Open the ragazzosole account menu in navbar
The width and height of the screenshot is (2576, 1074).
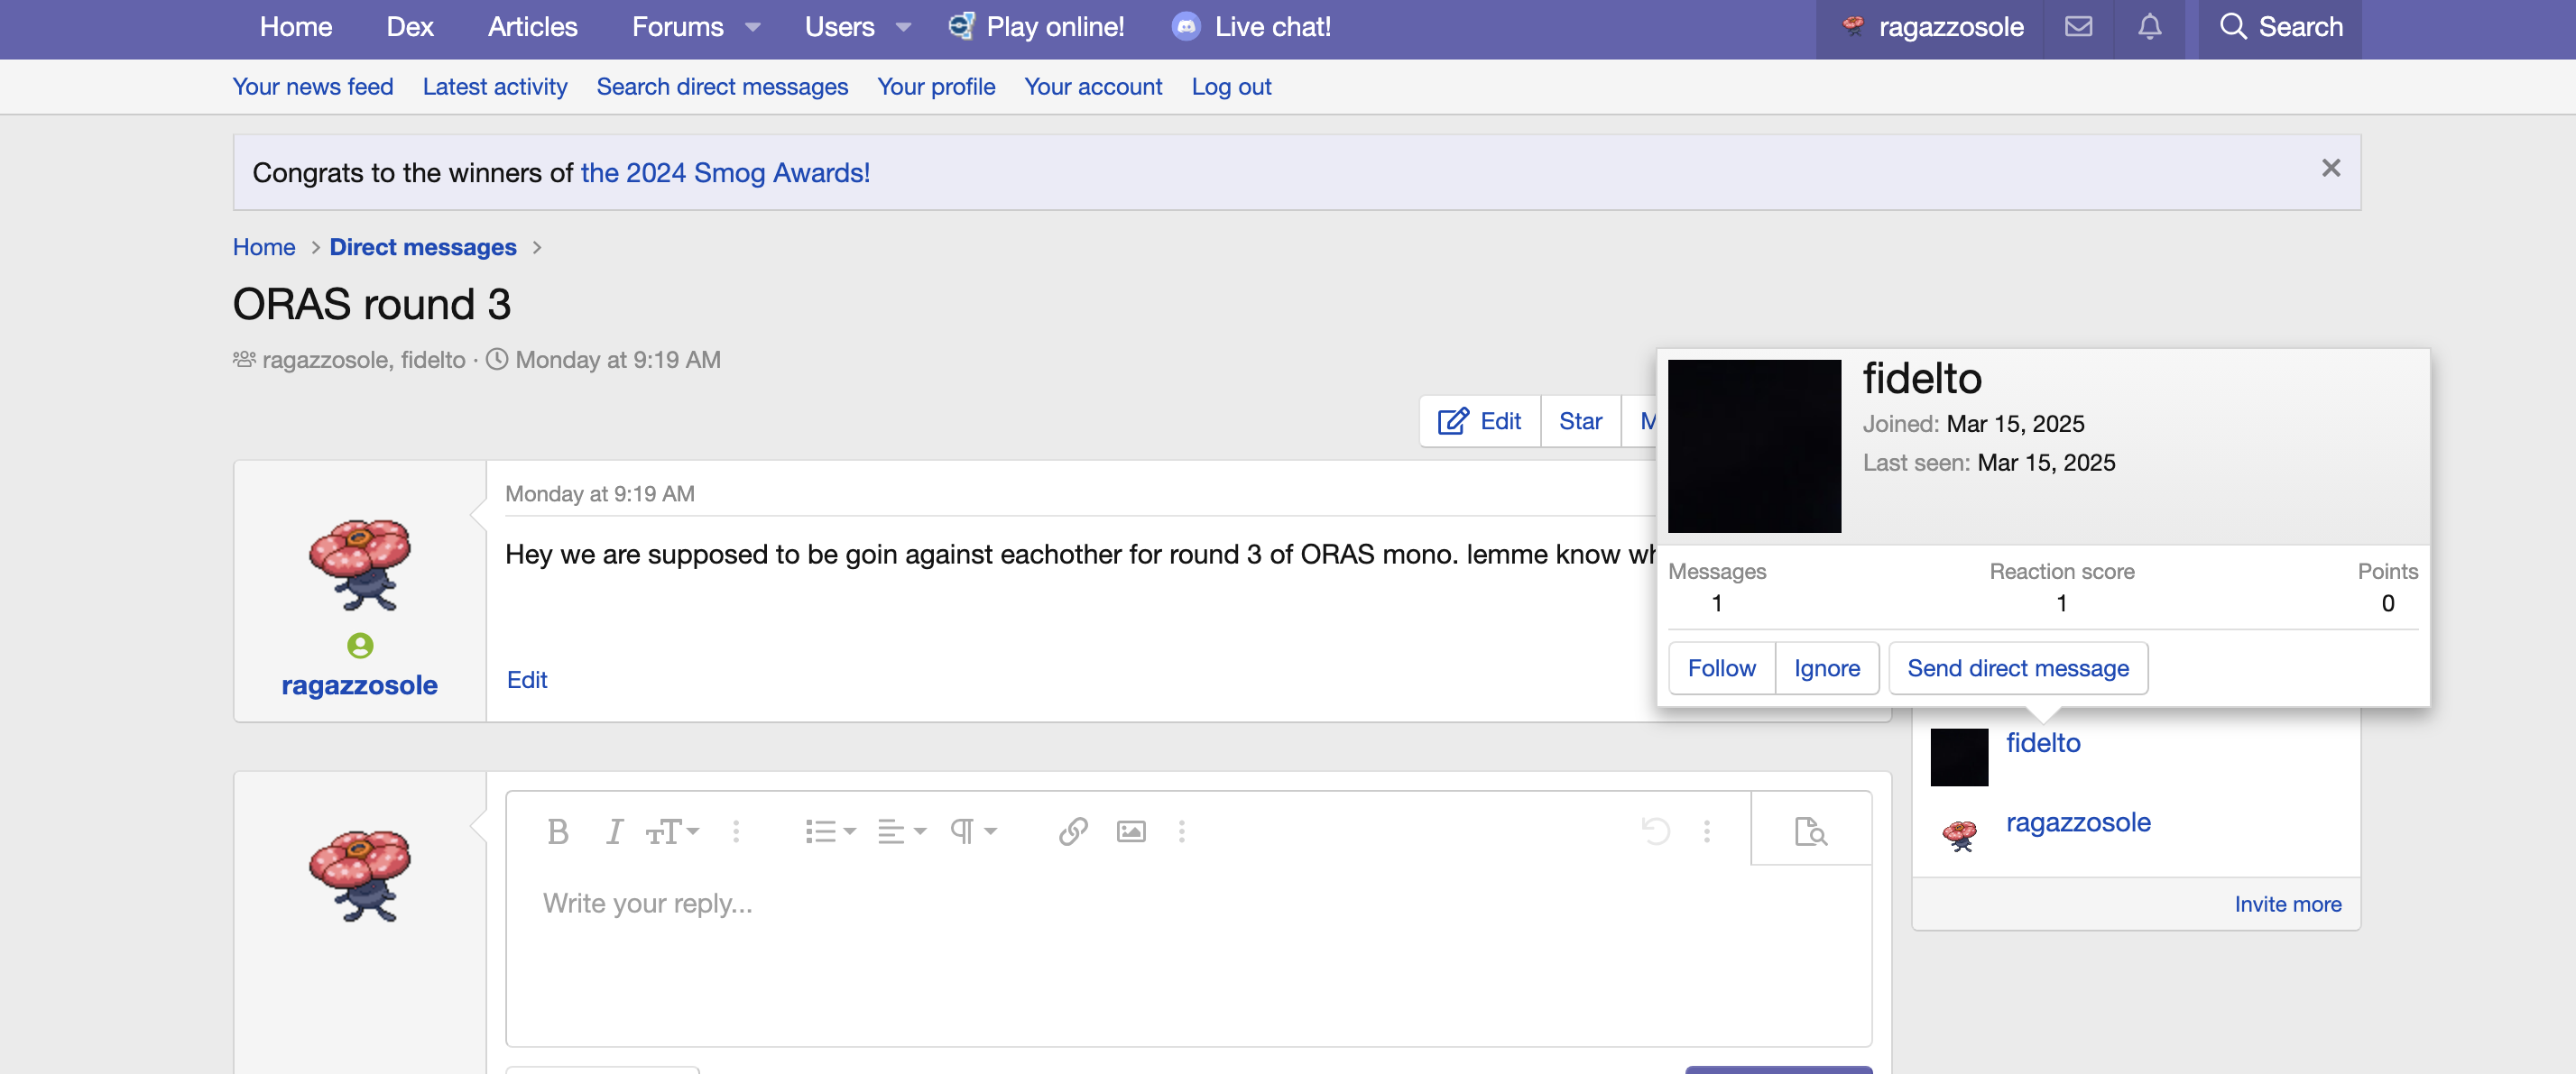pos(1931,27)
